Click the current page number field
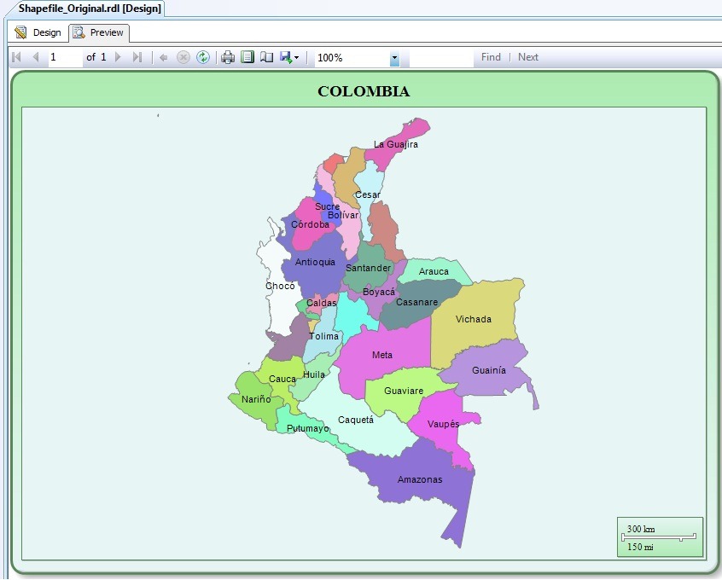The image size is (722, 580). [66, 57]
